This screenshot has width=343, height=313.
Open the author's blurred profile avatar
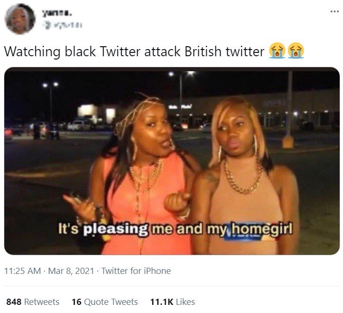click(20, 19)
